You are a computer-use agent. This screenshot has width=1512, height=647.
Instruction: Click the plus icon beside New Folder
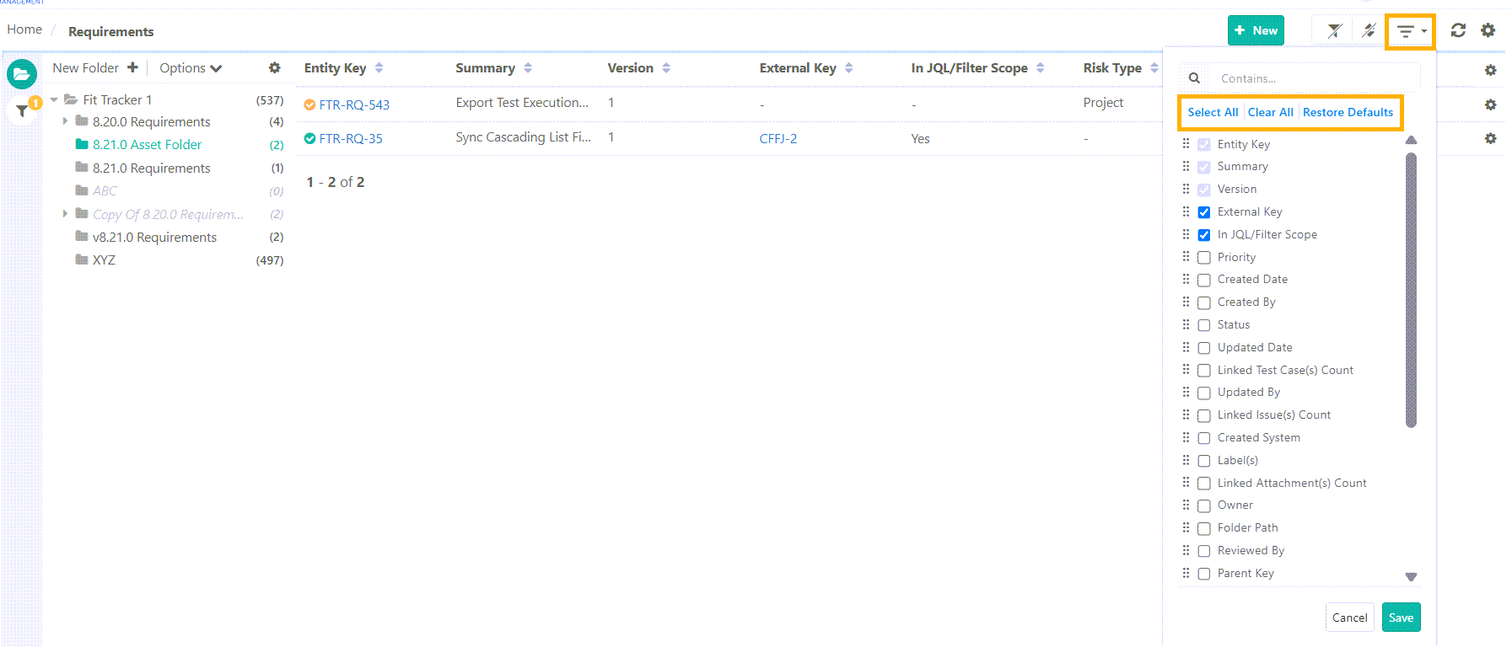click(132, 67)
